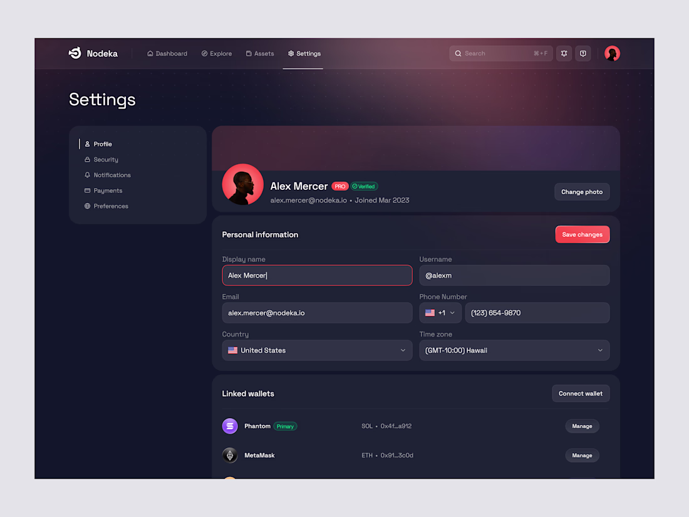The width and height of the screenshot is (689, 517).
Task: Click the Linked wallets heading
Action: pyautogui.click(x=248, y=394)
